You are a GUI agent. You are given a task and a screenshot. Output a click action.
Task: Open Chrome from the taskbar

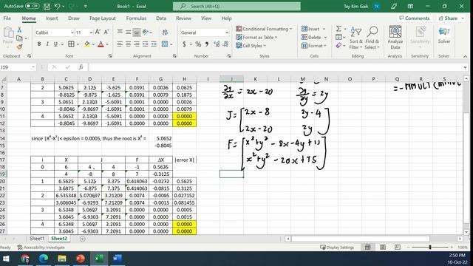(x=25, y=259)
